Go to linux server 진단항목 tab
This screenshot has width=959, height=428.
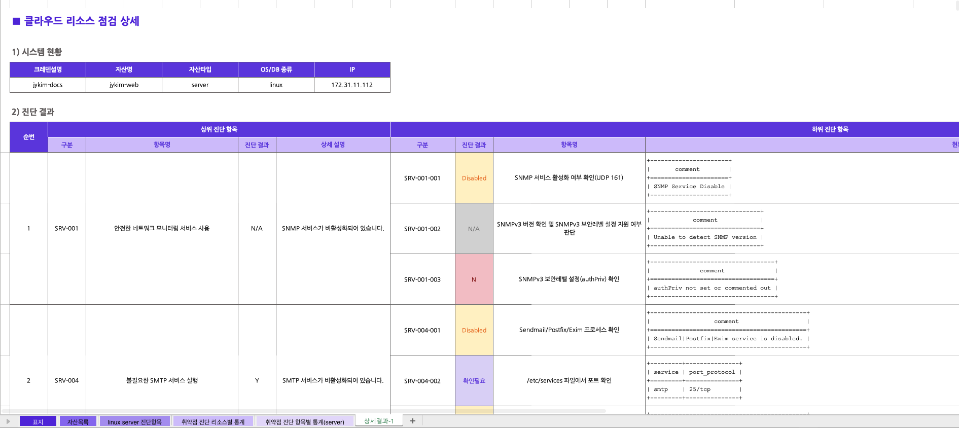point(134,422)
